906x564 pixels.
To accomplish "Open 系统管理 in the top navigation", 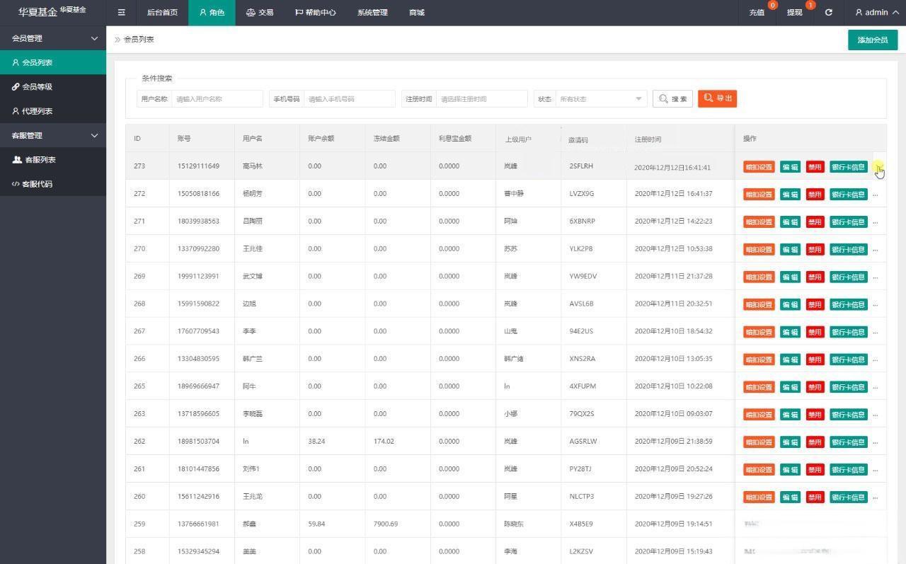I will pyautogui.click(x=372, y=13).
